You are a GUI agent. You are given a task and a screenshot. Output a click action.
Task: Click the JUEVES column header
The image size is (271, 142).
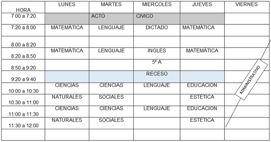[x=202, y=7]
